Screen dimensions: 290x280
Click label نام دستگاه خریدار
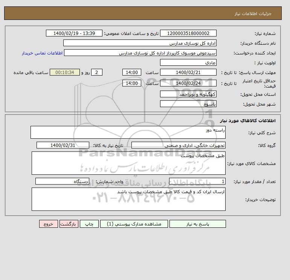[x=258, y=43]
